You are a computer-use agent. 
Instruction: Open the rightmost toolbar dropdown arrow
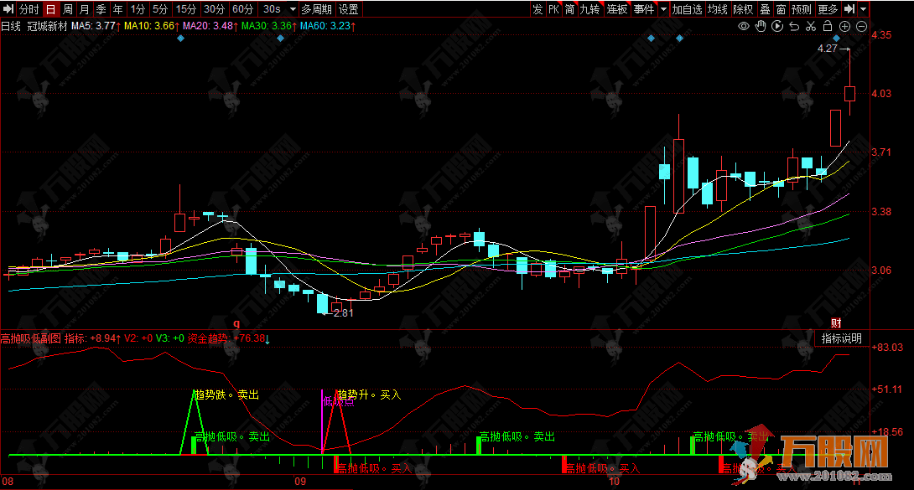pyautogui.click(x=863, y=9)
